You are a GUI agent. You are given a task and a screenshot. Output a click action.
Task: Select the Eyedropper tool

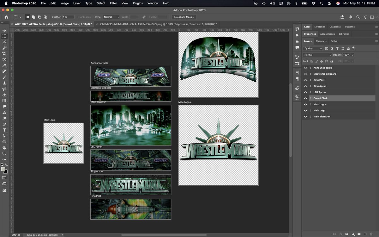4,65
